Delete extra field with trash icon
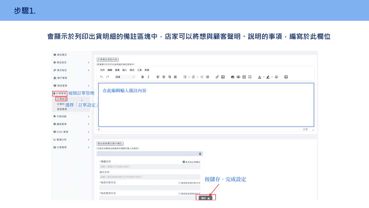369x208 pixels. pyautogui.click(x=200, y=154)
